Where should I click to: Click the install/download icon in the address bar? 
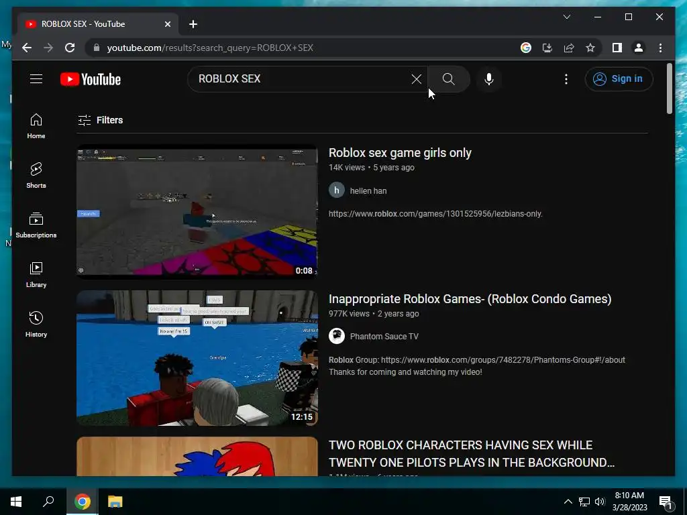547,48
